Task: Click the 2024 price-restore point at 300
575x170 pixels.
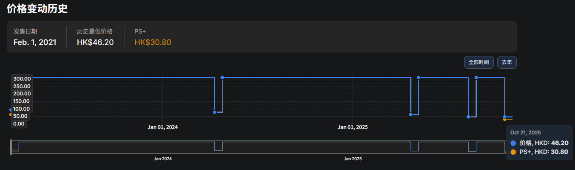Action: 222,78
